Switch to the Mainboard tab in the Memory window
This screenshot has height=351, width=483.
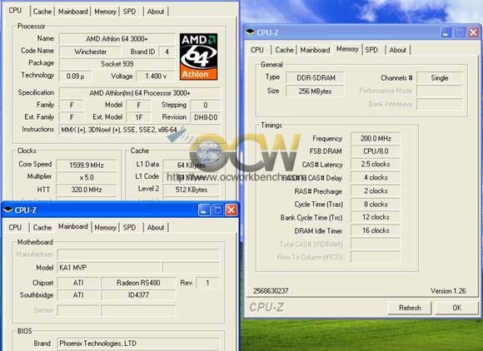(x=315, y=50)
